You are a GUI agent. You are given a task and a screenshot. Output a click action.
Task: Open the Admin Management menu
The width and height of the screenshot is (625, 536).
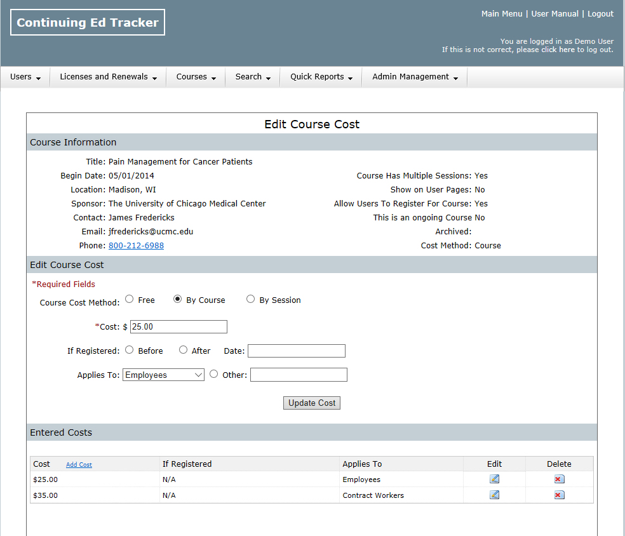point(415,77)
